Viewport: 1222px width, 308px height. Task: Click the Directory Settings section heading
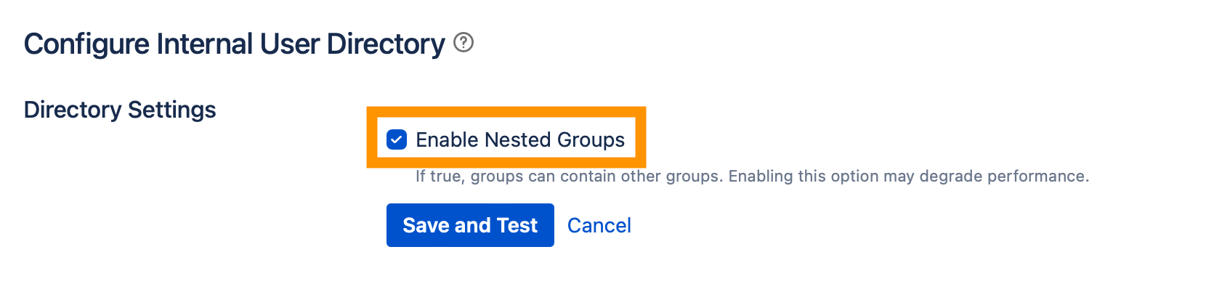pos(120,110)
